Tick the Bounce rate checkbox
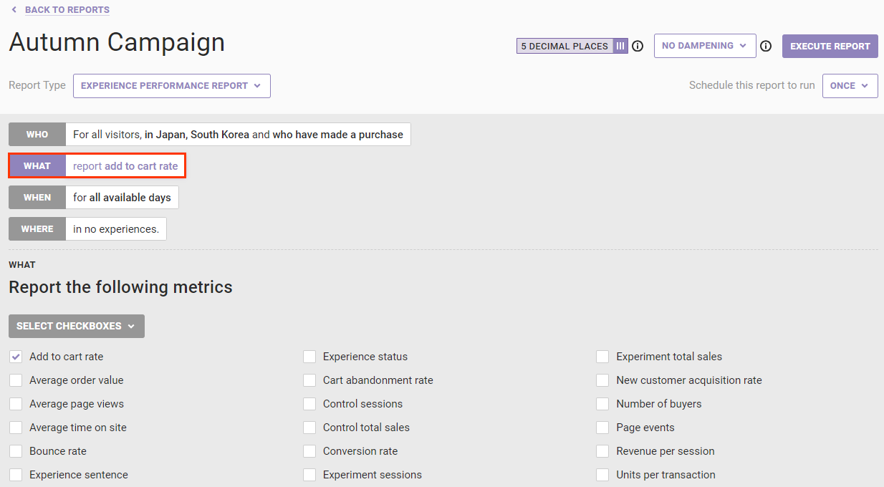Image resolution: width=884 pixels, height=487 pixels. coord(16,451)
